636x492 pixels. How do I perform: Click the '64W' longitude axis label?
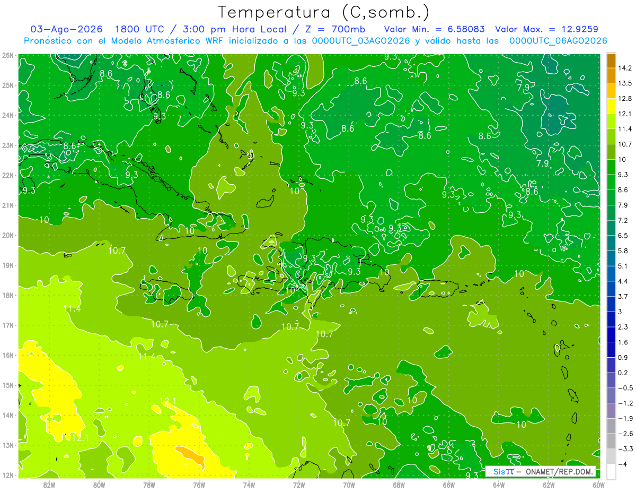tap(499, 485)
